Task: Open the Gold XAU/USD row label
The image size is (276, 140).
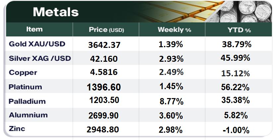Action: [37, 44]
